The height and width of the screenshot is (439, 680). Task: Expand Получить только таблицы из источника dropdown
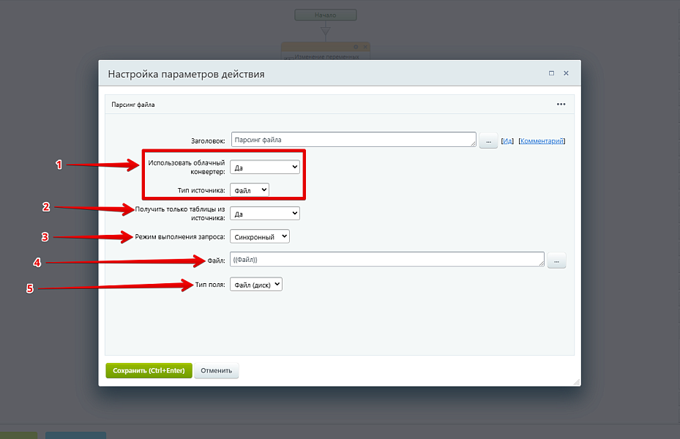264,214
